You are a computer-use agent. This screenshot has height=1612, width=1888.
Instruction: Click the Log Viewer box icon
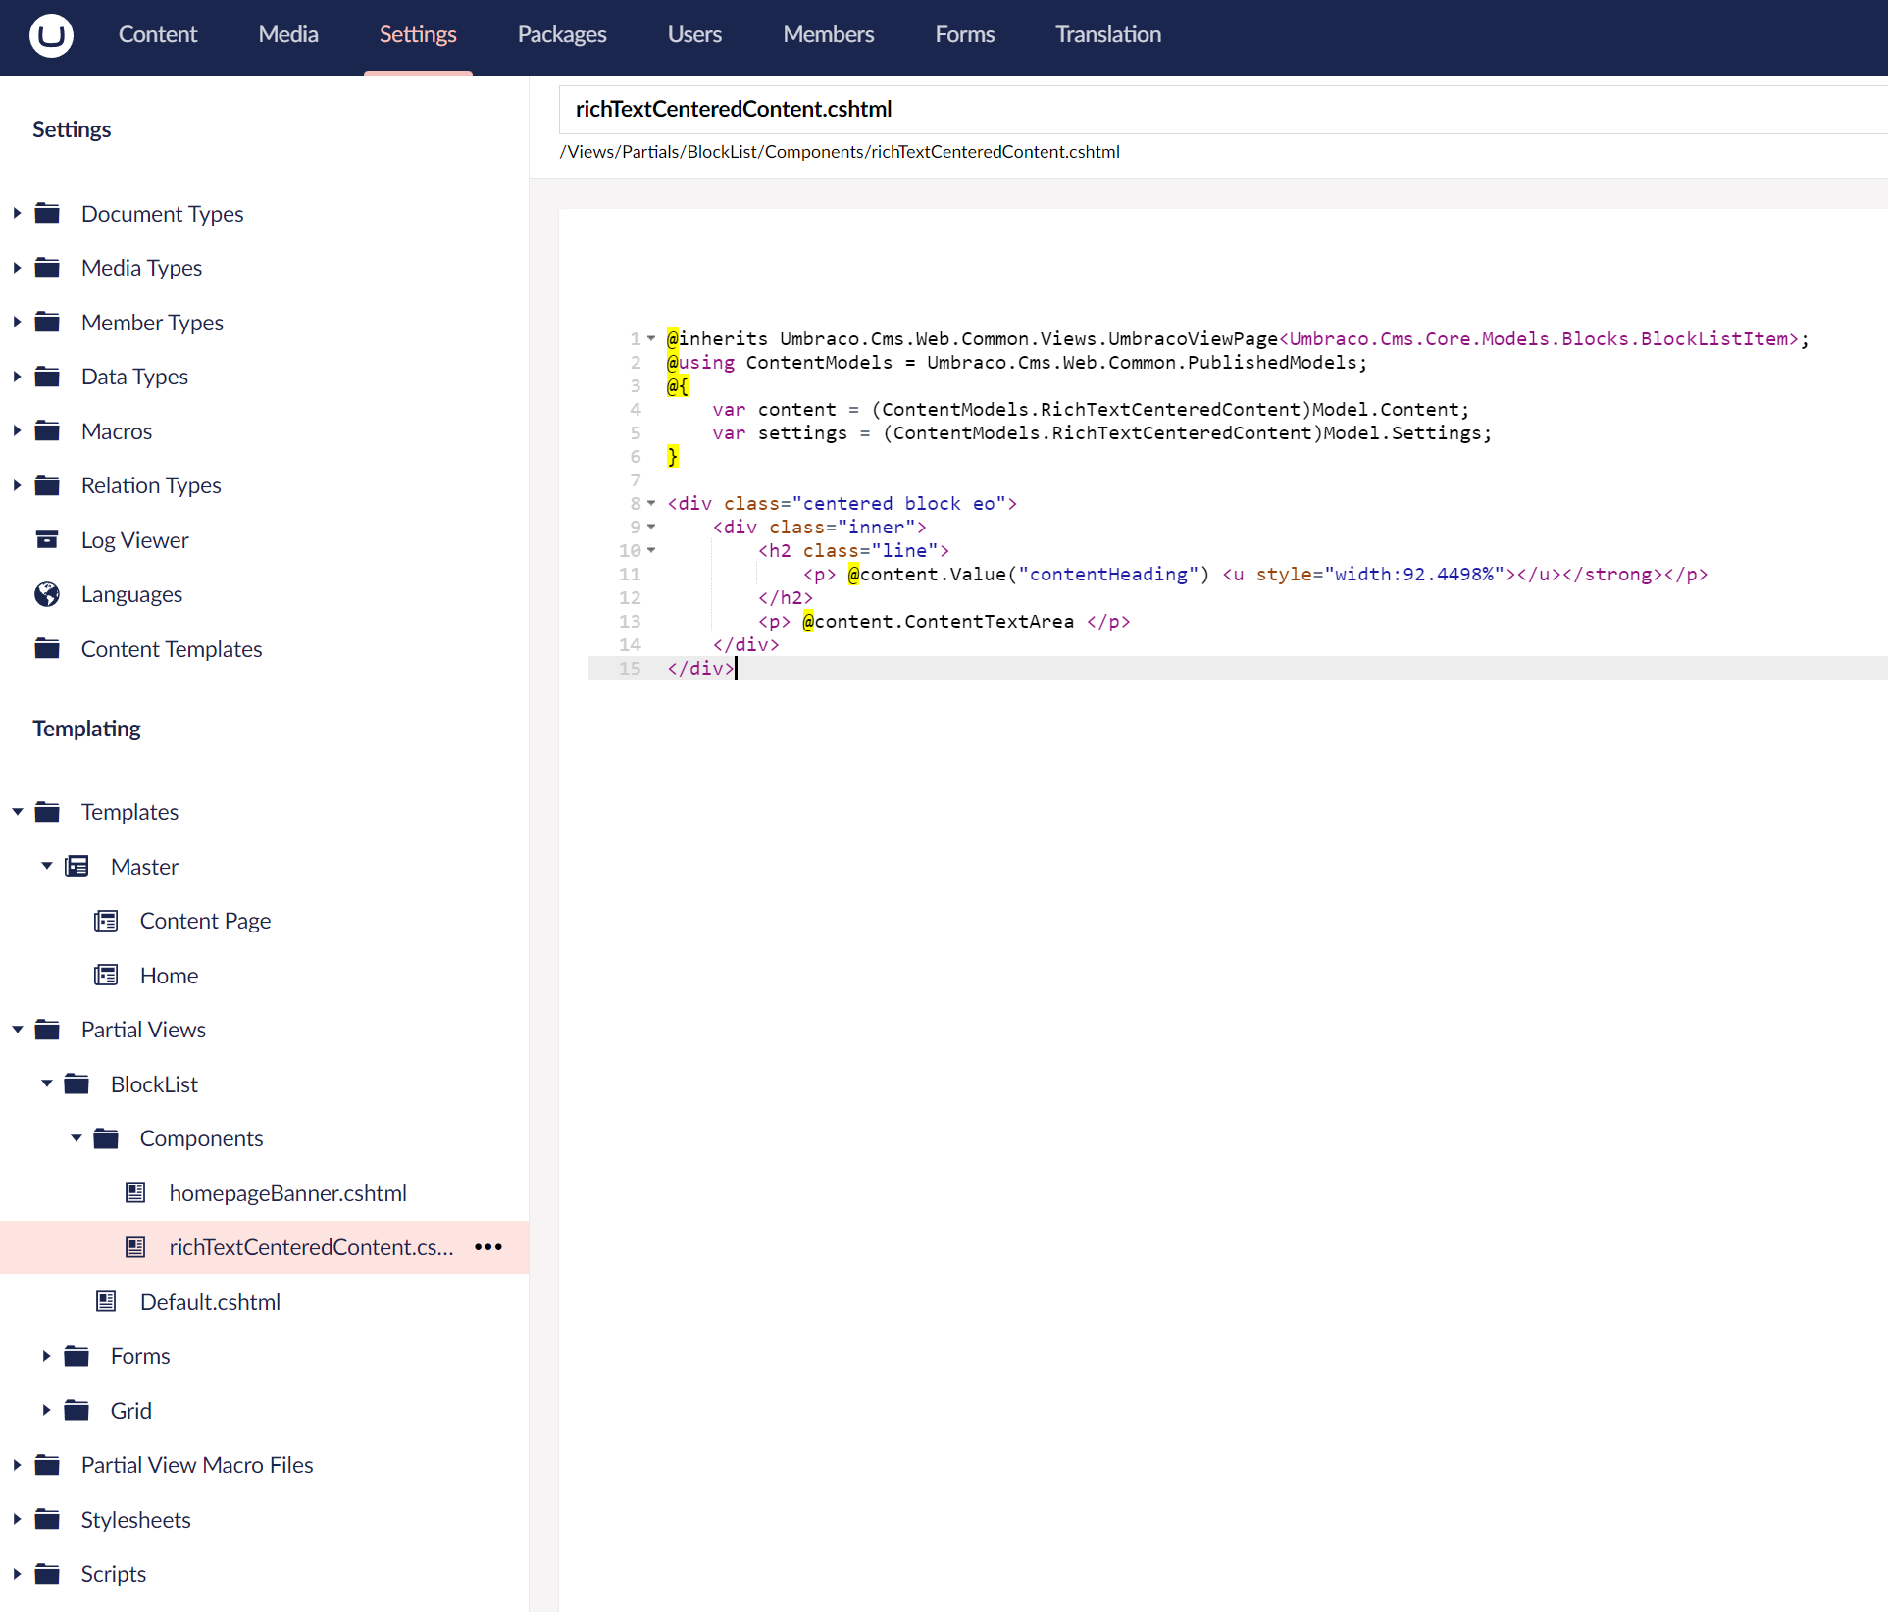[47, 539]
